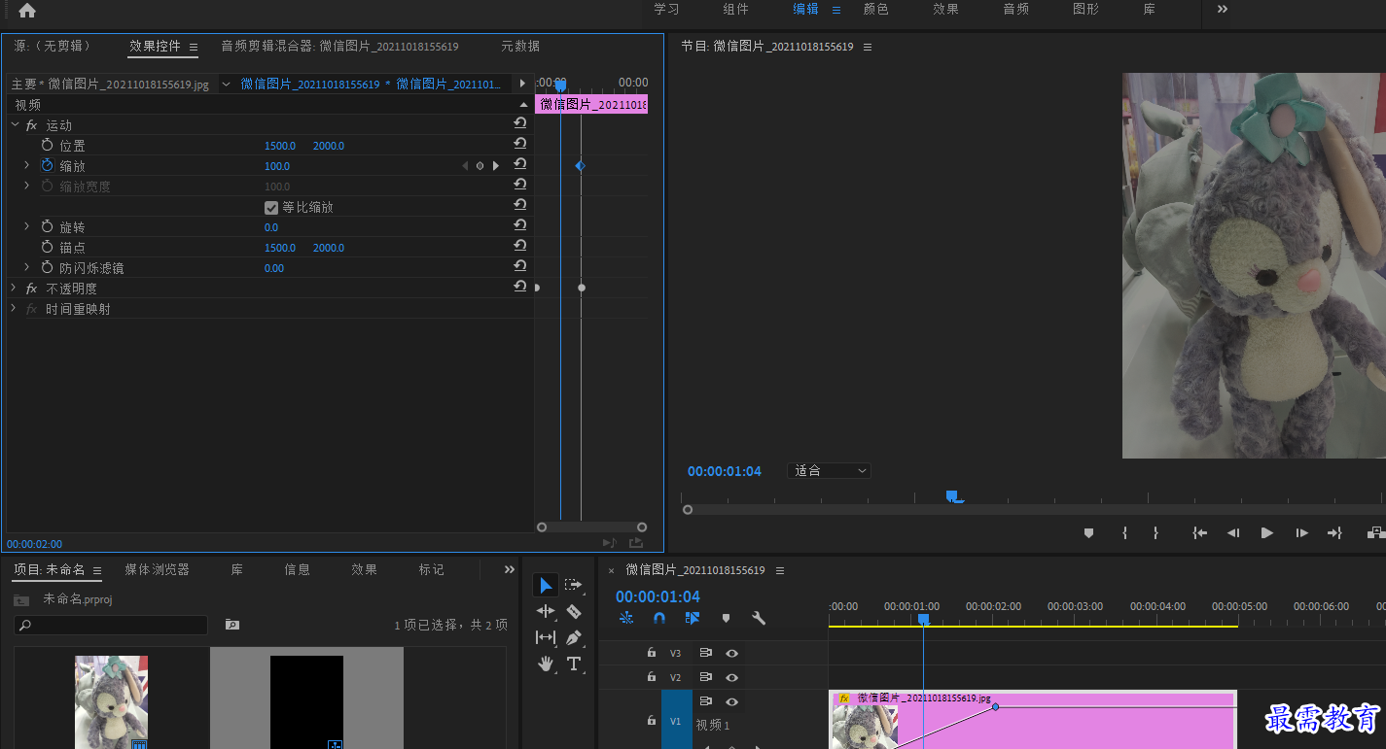Mark out point in program monitor

click(1155, 532)
